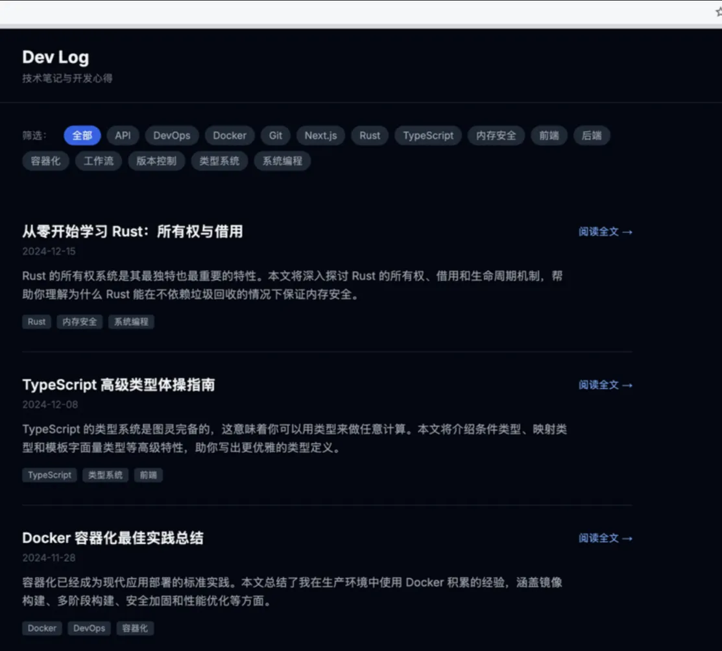Filter posts by Next.js tag
The width and height of the screenshot is (722, 651).
[x=321, y=136]
